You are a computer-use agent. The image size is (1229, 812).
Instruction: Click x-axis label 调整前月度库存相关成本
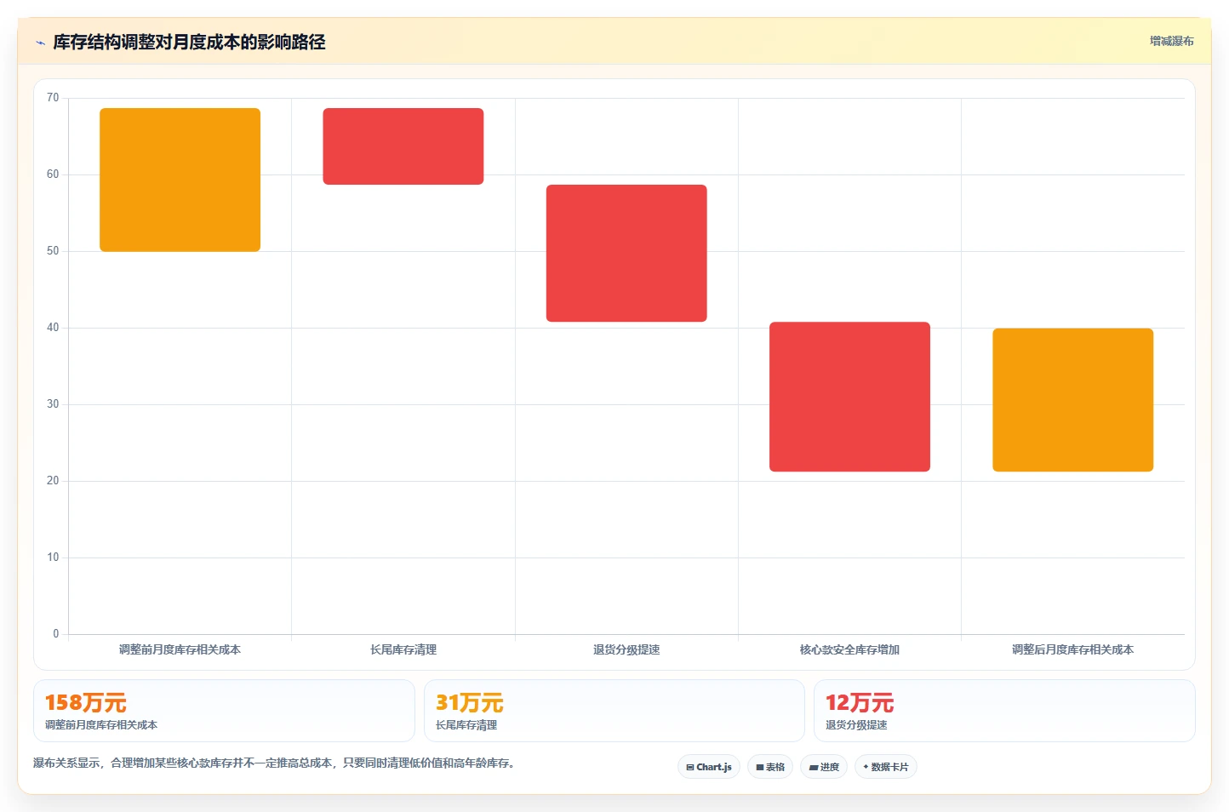[x=180, y=649]
